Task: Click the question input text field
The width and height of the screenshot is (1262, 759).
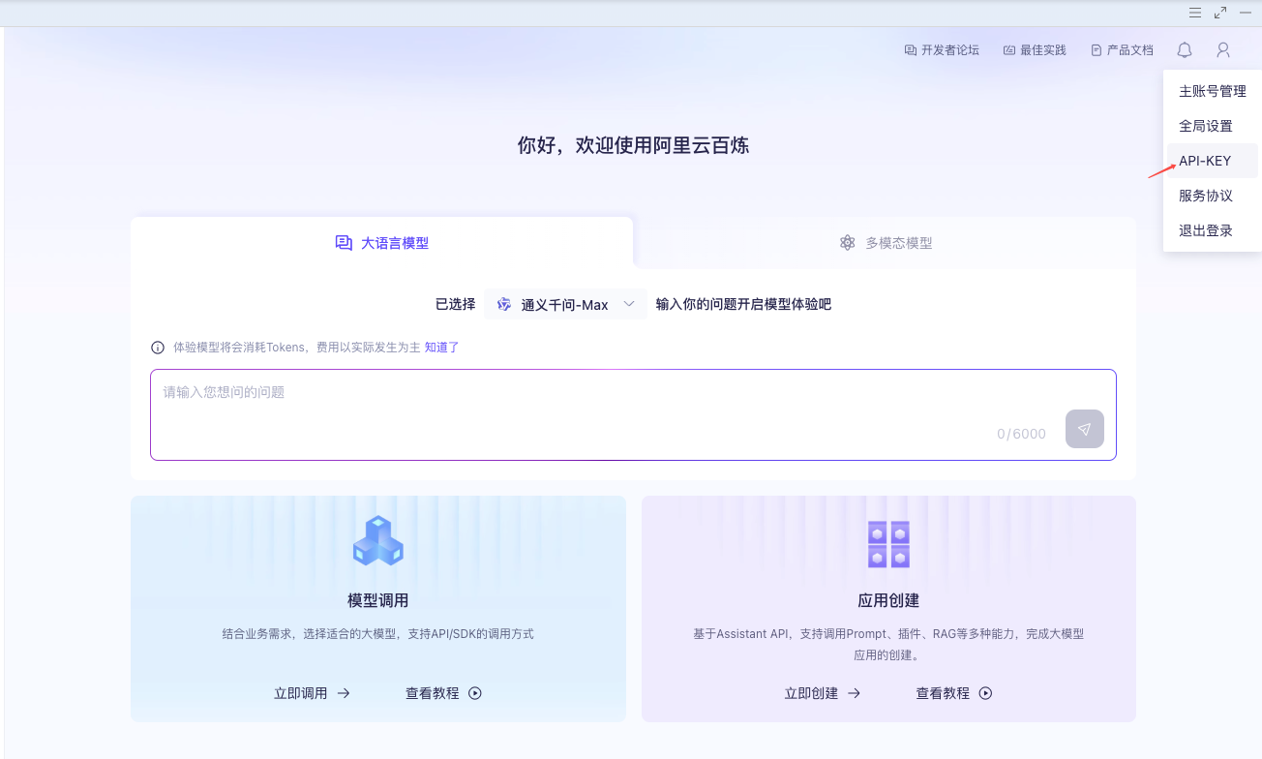Action: click(581, 407)
